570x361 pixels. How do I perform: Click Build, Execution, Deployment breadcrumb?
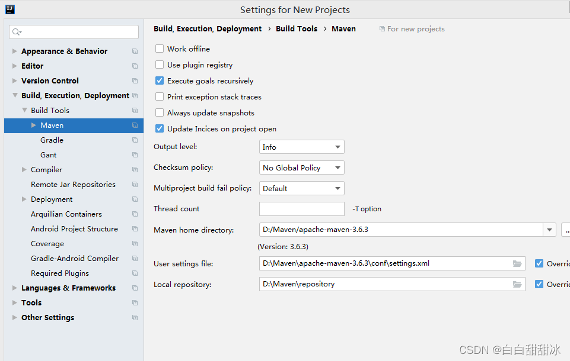coord(208,28)
